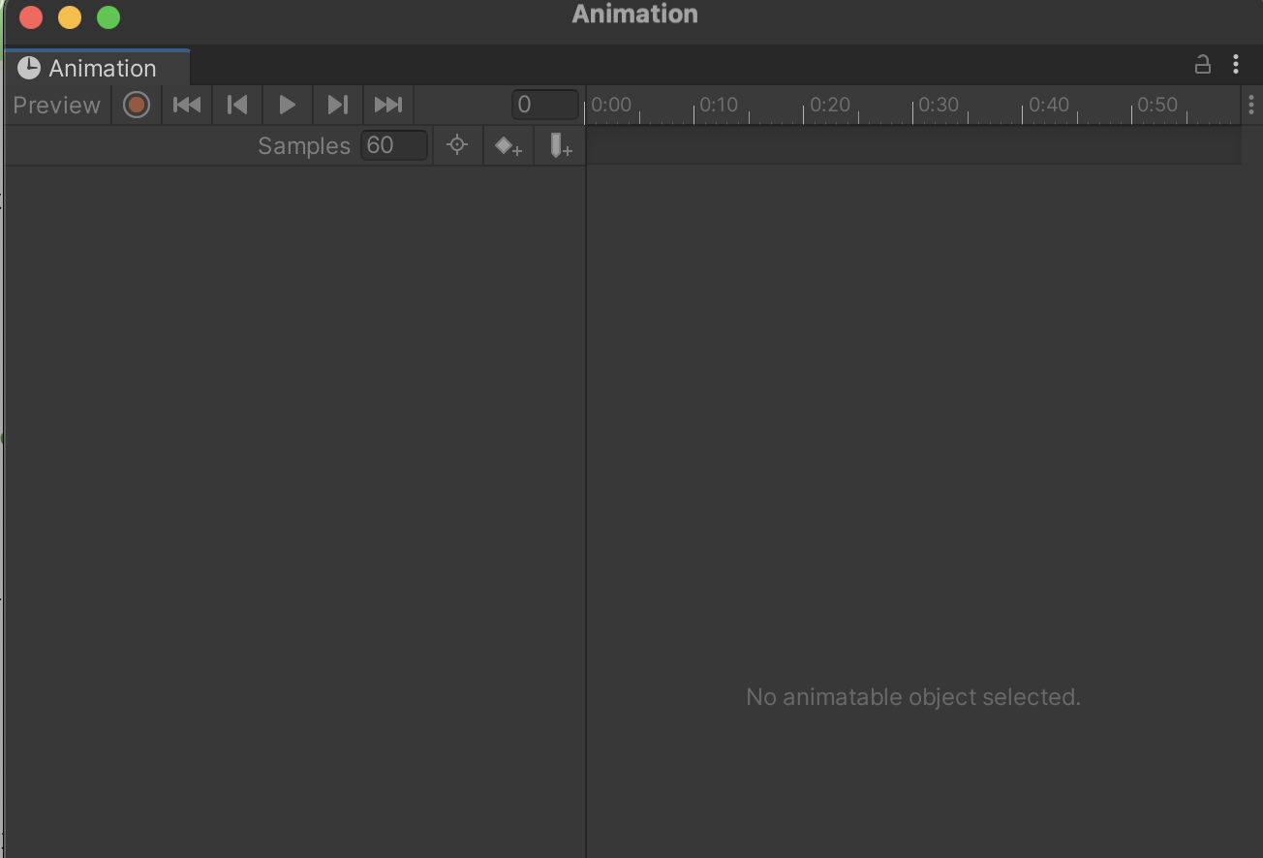Select the Animation tab
Viewport: 1263px width, 858px height.
97,68
